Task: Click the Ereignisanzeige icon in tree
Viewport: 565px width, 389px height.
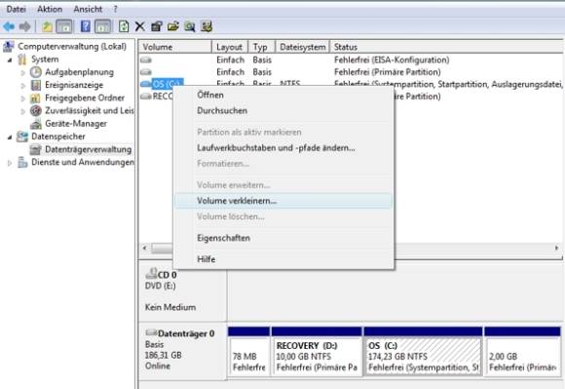Action: point(36,85)
